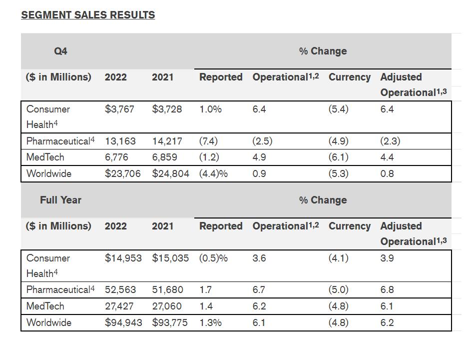This screenshot has width=476, height=340.
Task: Click Q4 Operational column header with footnotes
Action: click(286, 77)
